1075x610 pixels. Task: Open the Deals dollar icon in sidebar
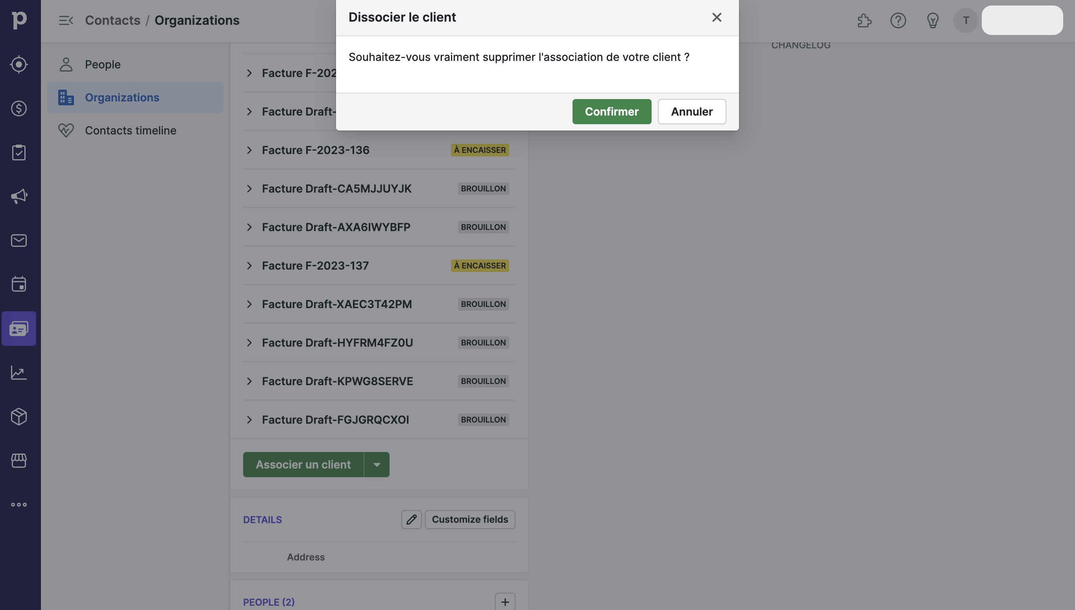19,108
